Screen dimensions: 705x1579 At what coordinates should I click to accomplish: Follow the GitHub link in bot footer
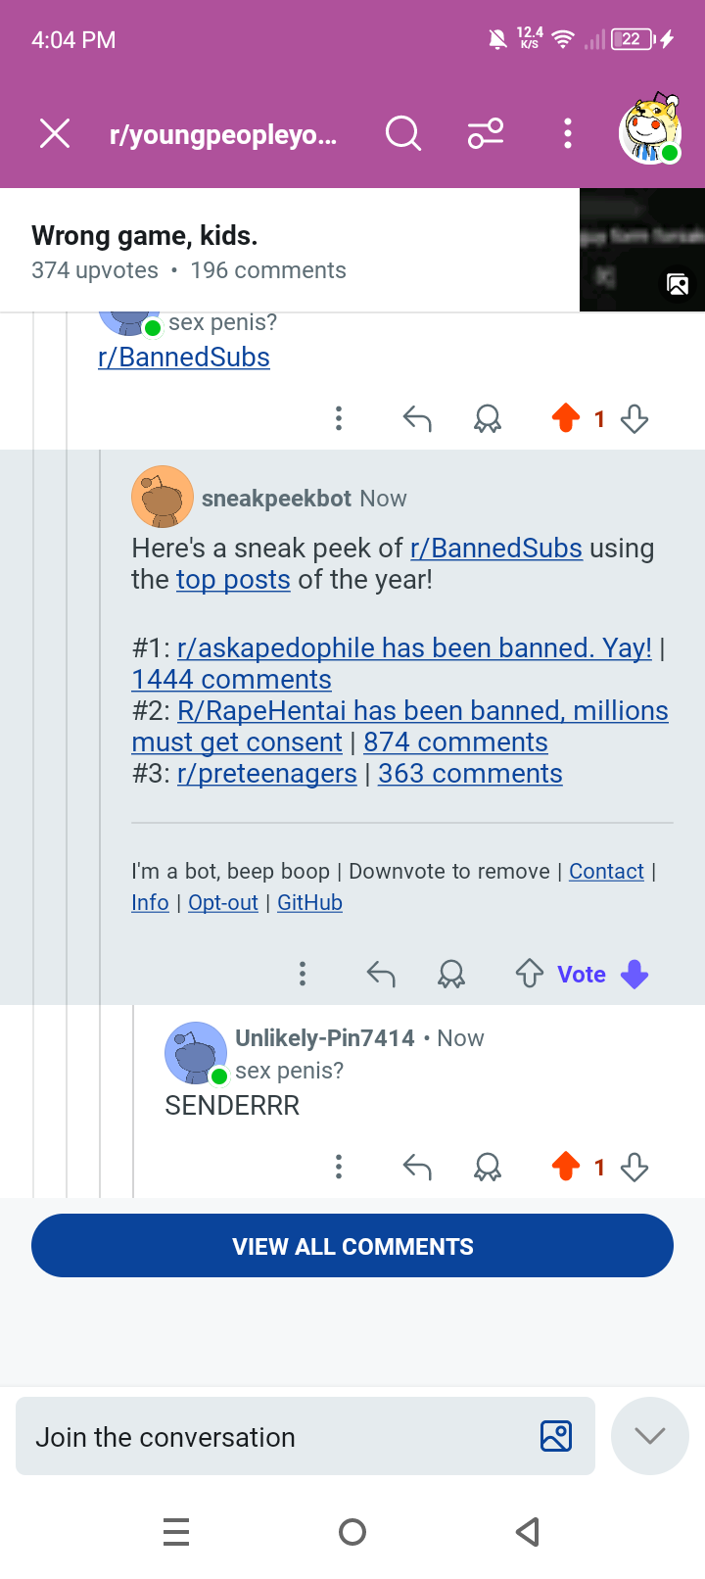pos(309,903)
